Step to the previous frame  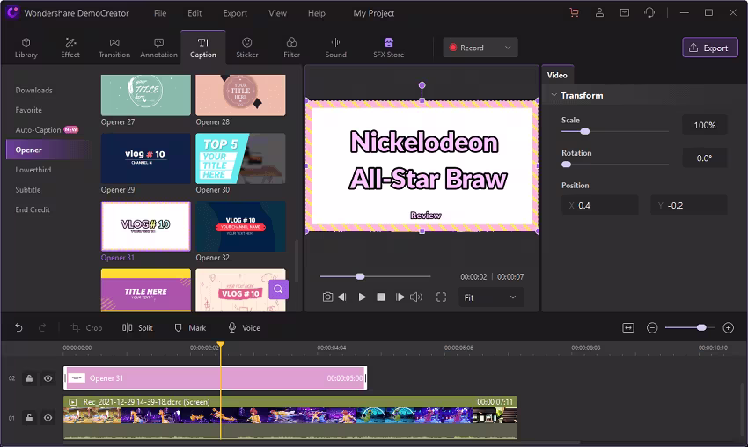click(342, 297)
